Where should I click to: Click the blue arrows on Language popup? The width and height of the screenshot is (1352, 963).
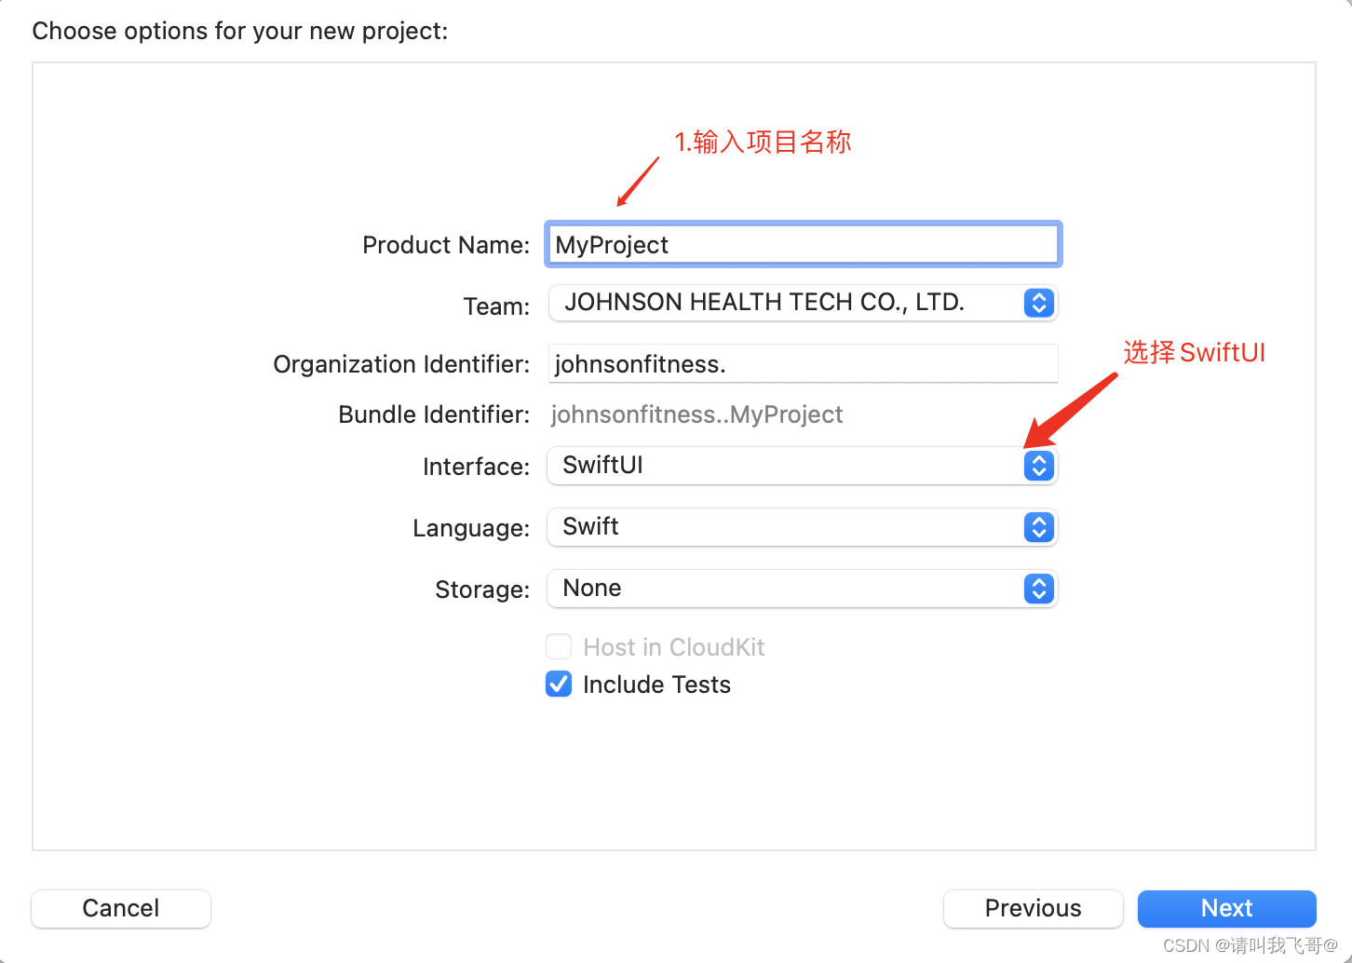(1038, 527)
